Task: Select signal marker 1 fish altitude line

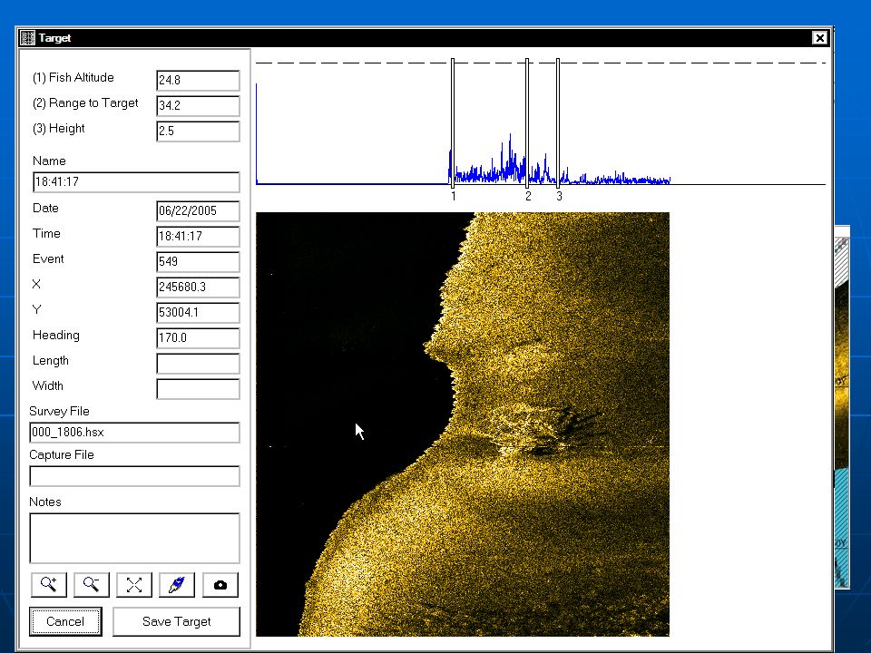Action: pyautogui.click(x=453, y=123)
